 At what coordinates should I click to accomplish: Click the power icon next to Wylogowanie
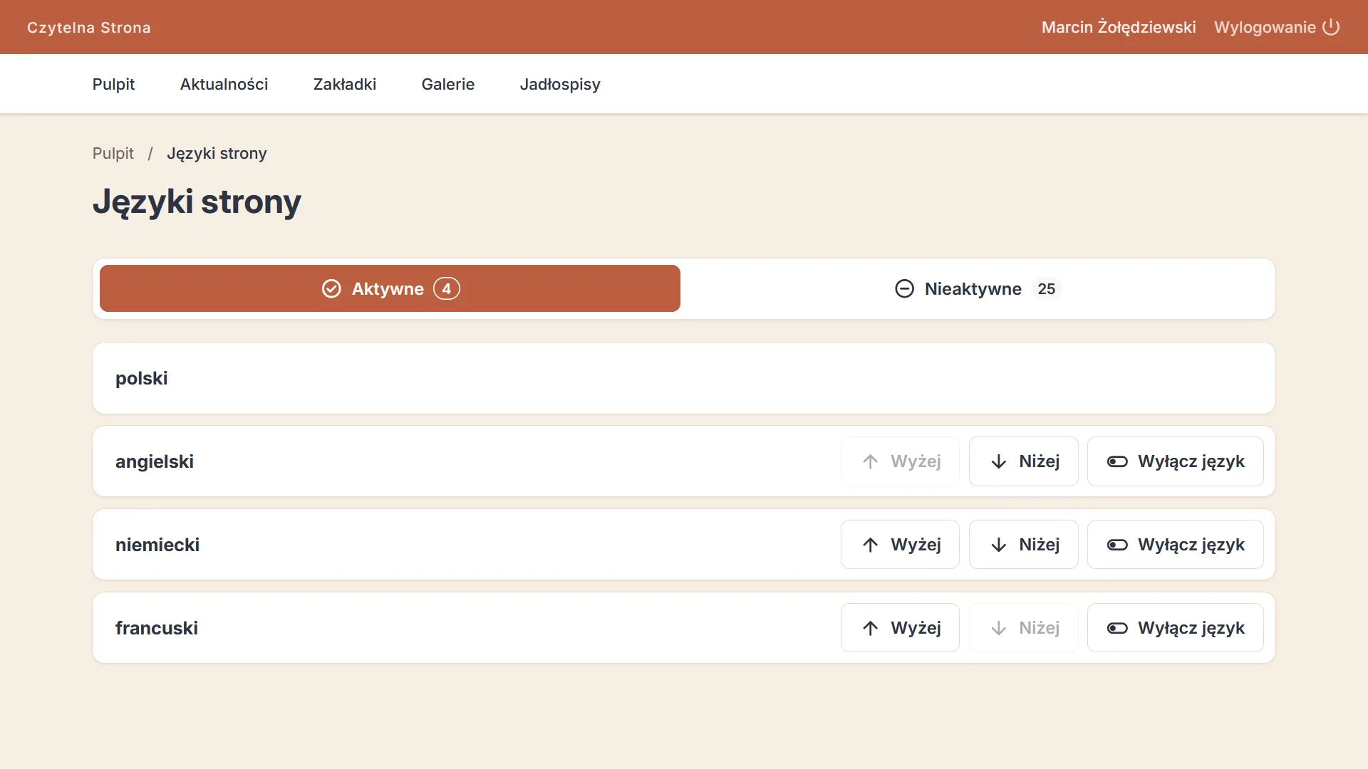click(1331, 27)
